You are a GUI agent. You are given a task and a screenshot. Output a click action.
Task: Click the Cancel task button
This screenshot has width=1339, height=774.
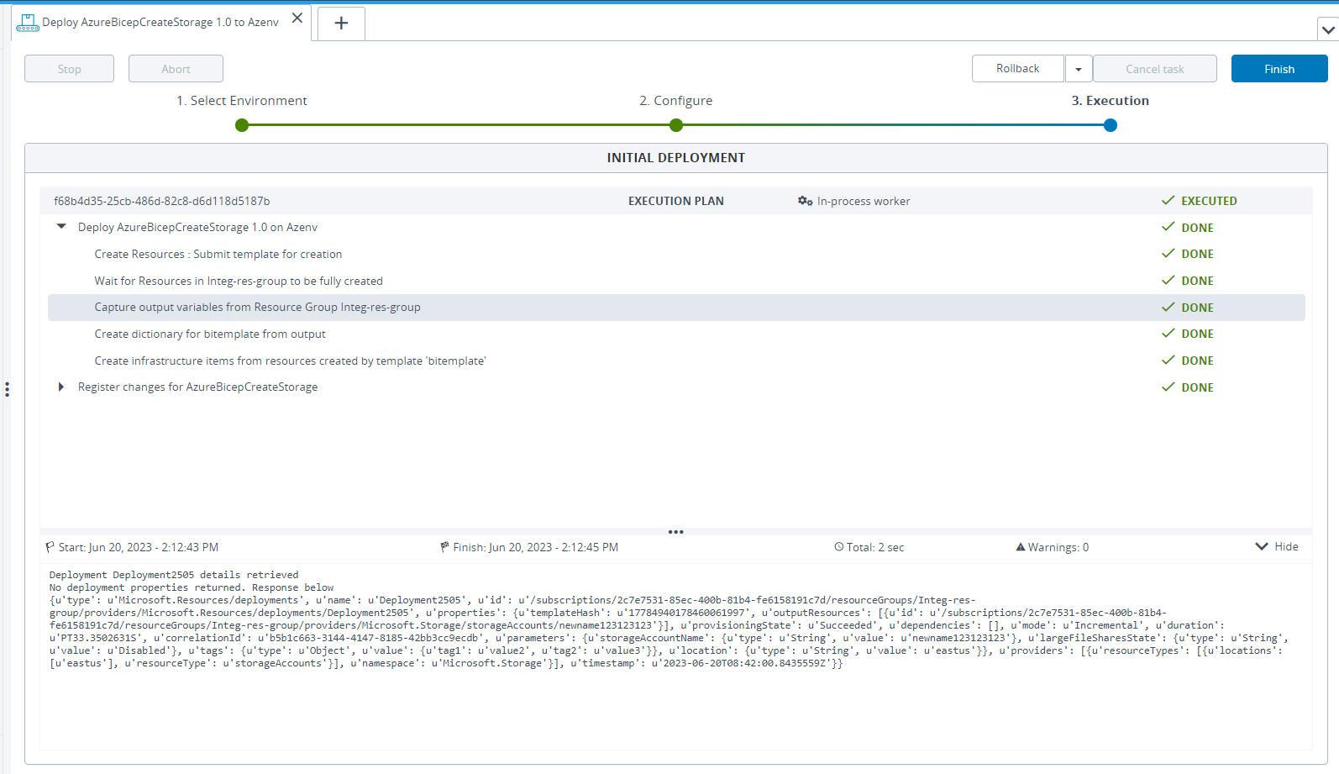pyautogui.click(x=1155, y=69)
